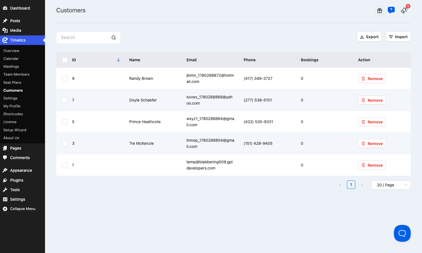Viewport: 422px width, 253px height.
Task: Open the gift box icon in header
Action: [x=380, y=10]
